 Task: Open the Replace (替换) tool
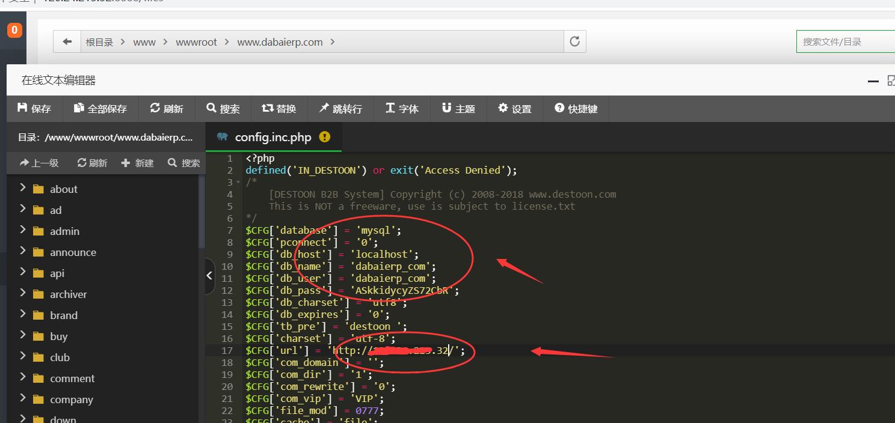pos(279,109)
